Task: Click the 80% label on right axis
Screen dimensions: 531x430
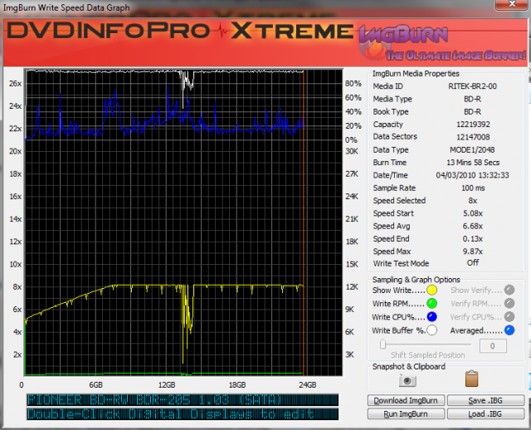Action: [x=353, y=84]
